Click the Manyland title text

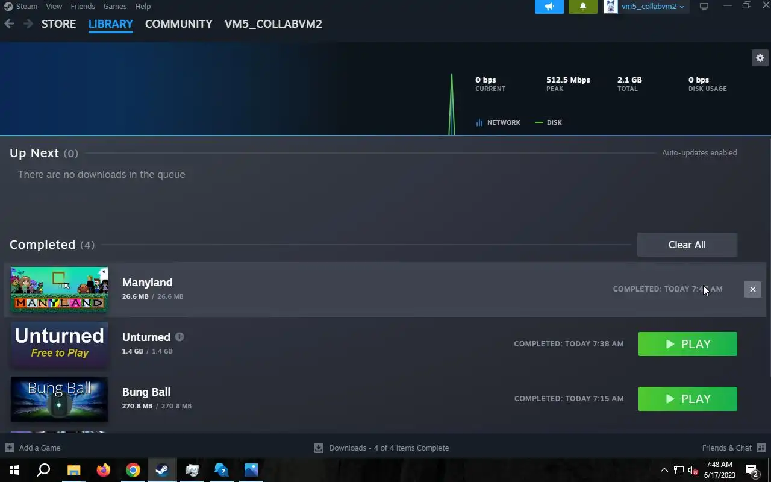coord(147,282)
